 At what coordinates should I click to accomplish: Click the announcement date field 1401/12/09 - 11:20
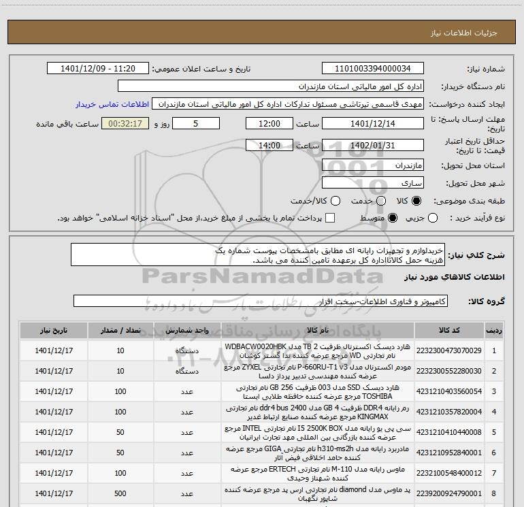[98, 69]
